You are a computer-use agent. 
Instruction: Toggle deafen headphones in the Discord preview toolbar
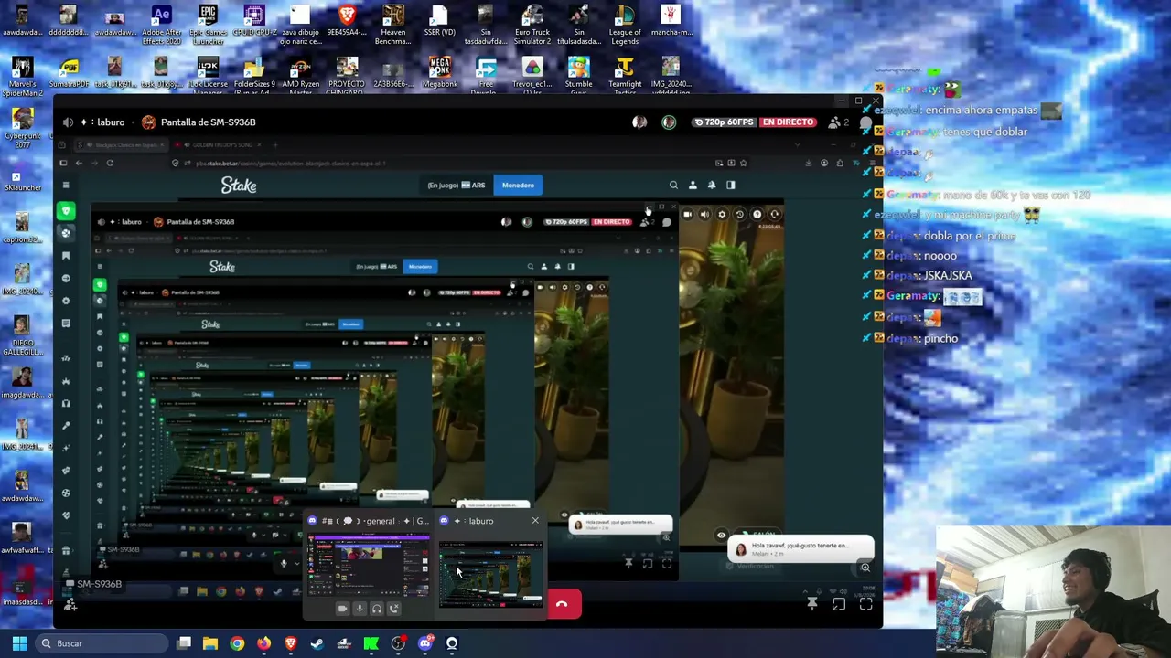[x=376, y=609]
